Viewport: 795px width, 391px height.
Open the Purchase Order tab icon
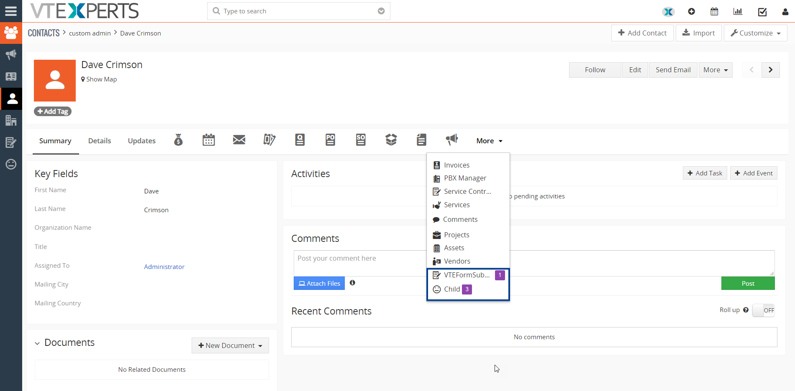coord(330,140)
